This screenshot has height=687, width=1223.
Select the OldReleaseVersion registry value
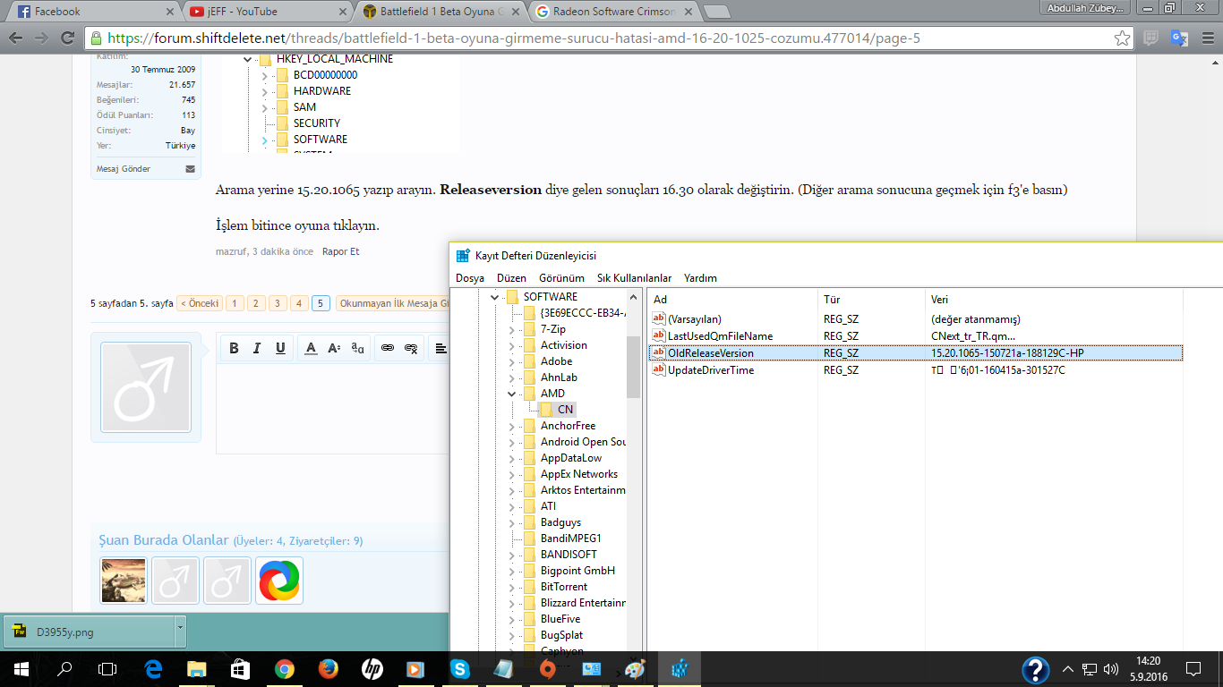[711, 353]
